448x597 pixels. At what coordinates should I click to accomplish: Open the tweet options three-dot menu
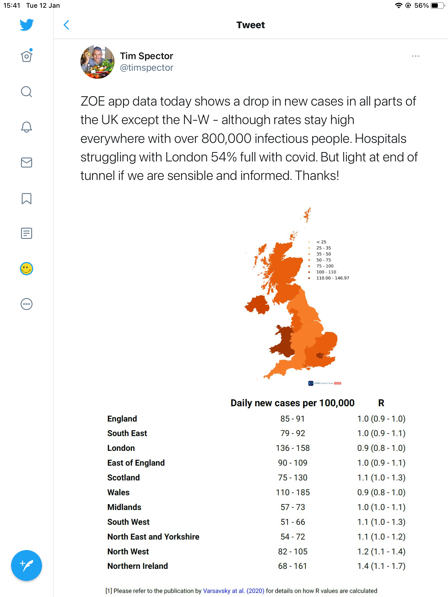point(415,56)
